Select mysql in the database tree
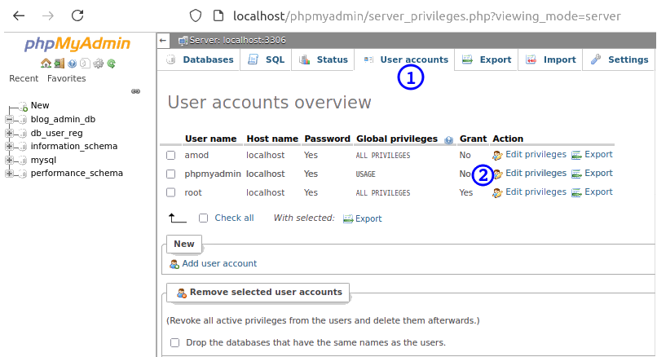This screenshot has width=657, height=357. click(x=43, y=160)
